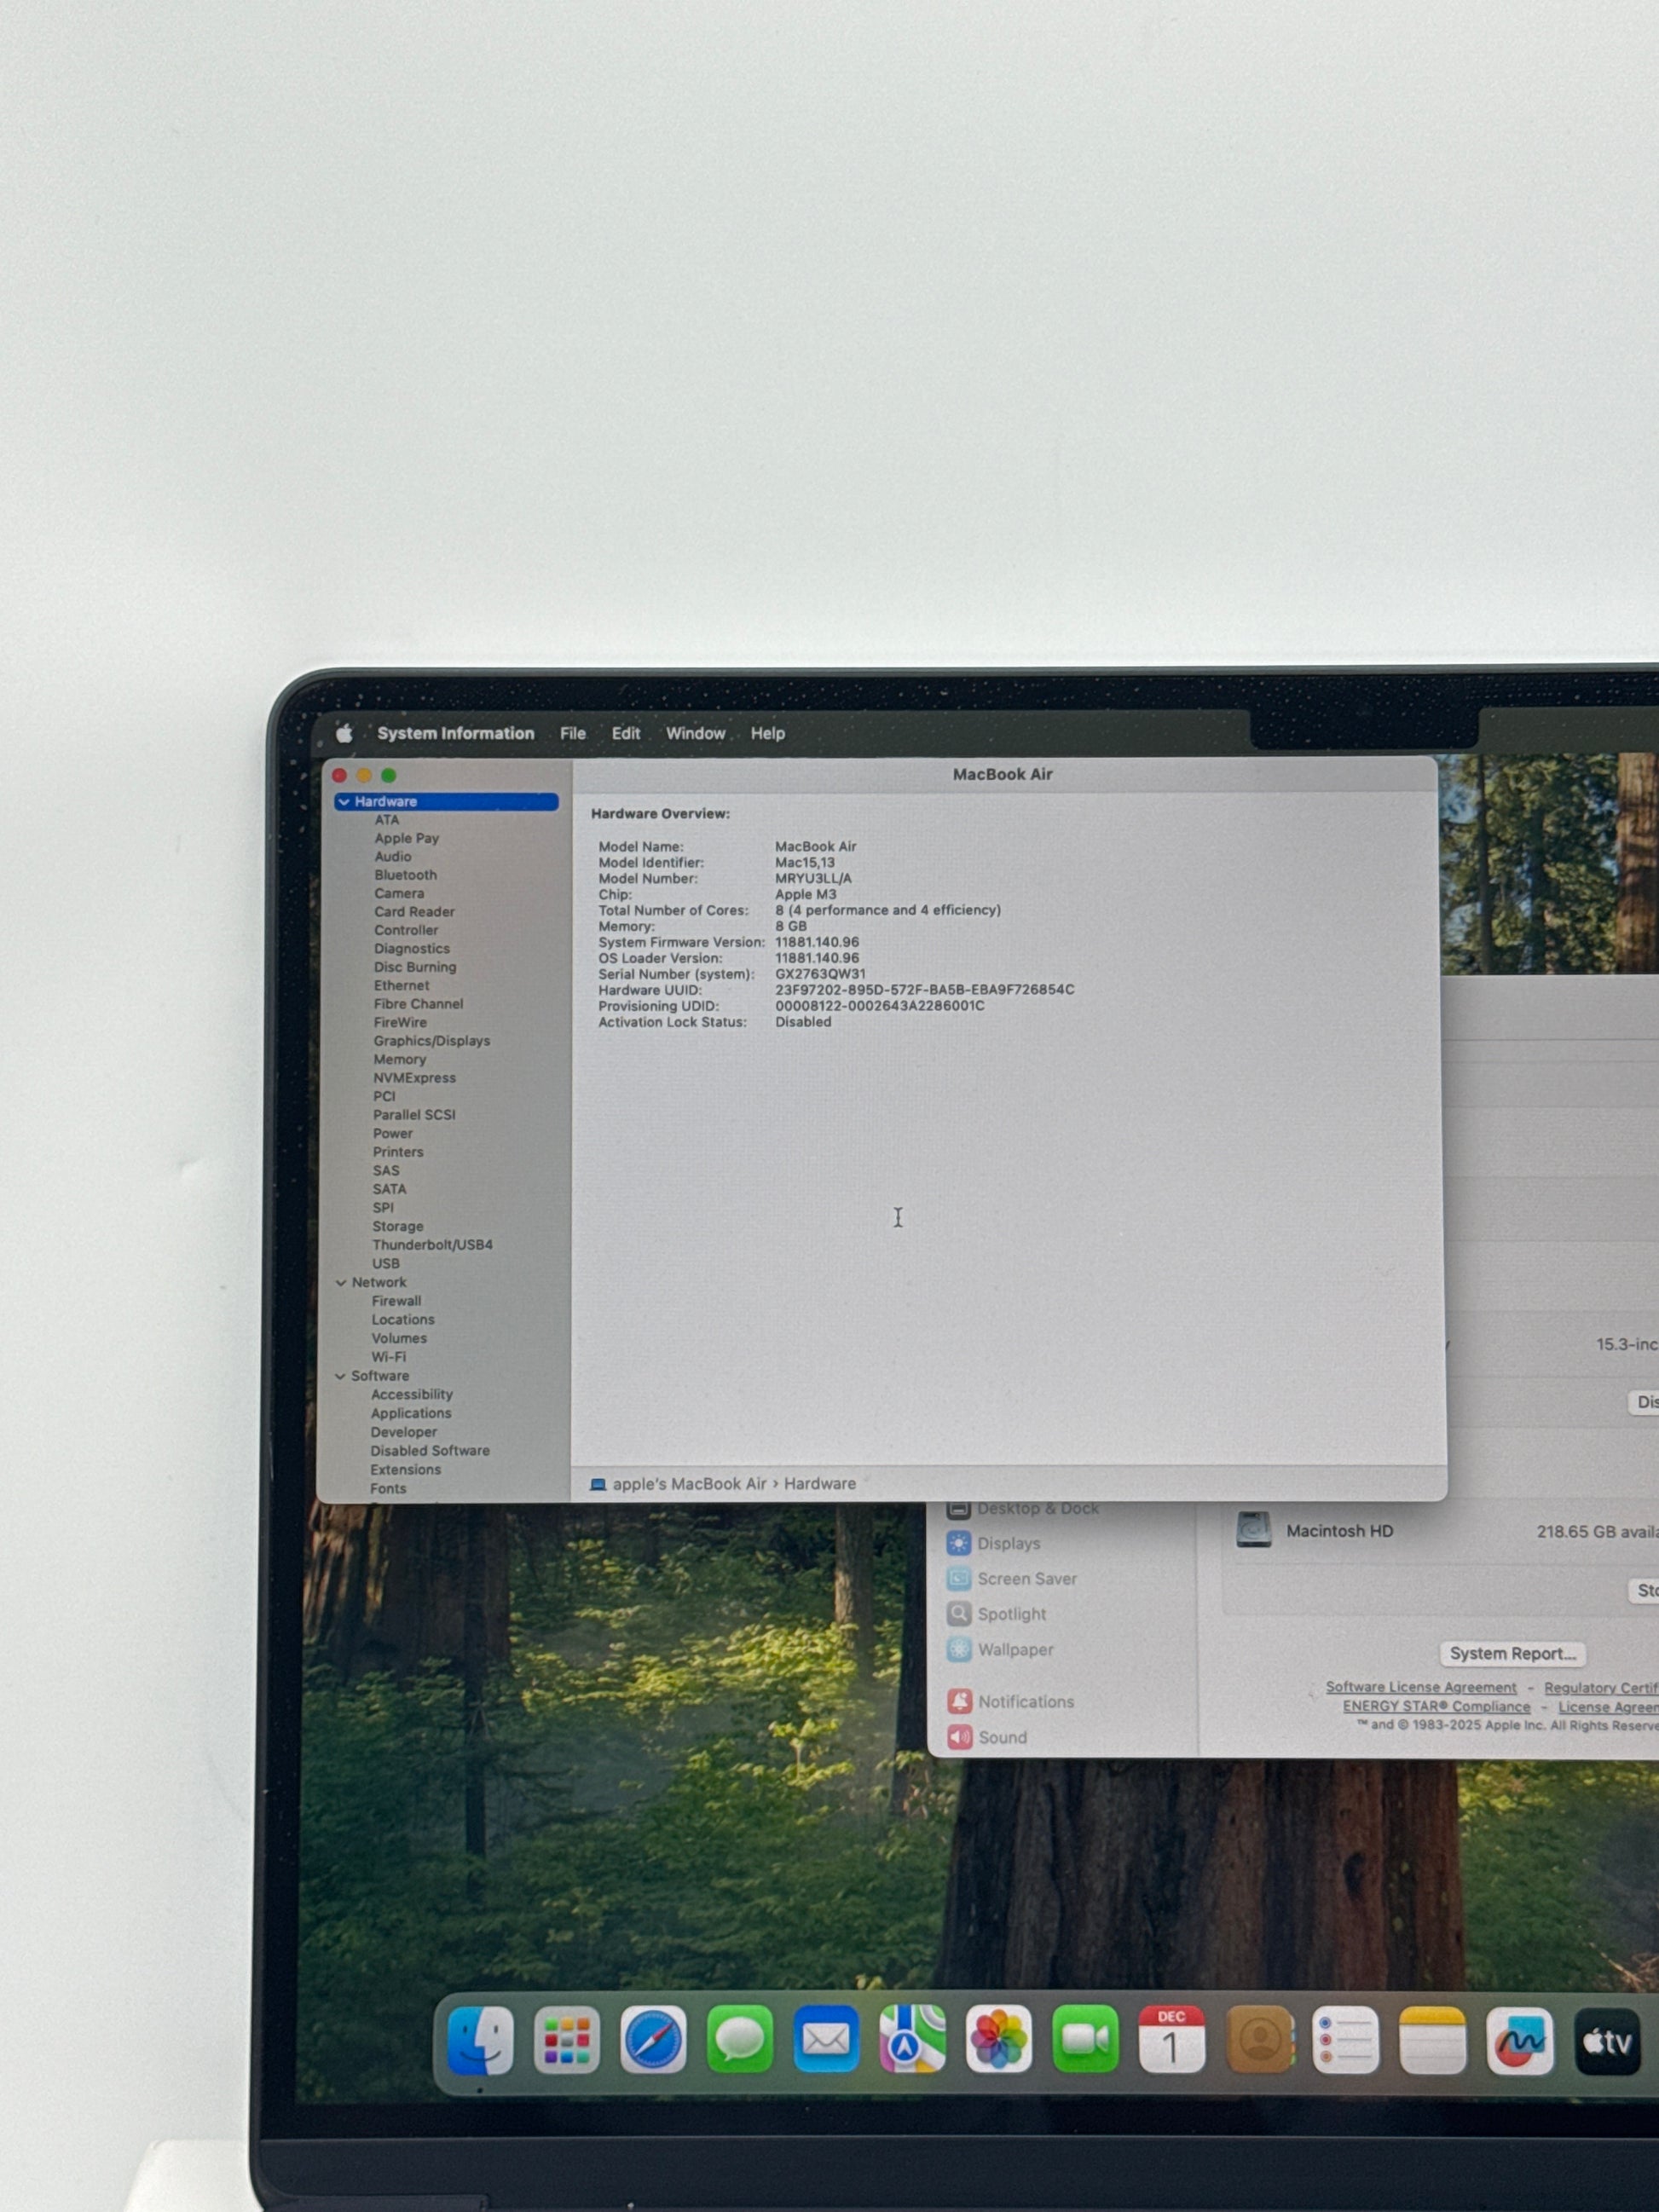Image resolution: width=1659 pixels, height=2212 pixels.
Task: Select Thunderbolt/USB4 in sidebar
Action: coord(432,1245)
